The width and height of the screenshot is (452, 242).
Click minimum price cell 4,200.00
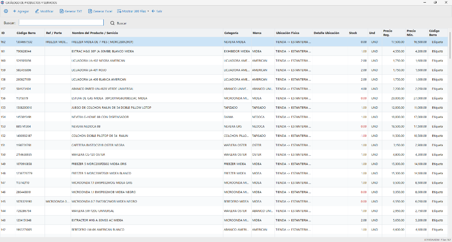(421, 51)
